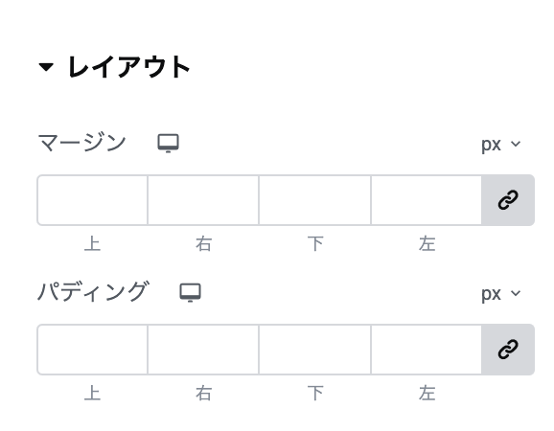This screenshot has height=431, width=554.
Task: Open responsive device icon for マージン
Action: (x=168, y=144)
